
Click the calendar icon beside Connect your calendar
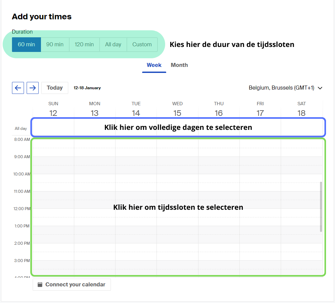(x=40, y=285)
